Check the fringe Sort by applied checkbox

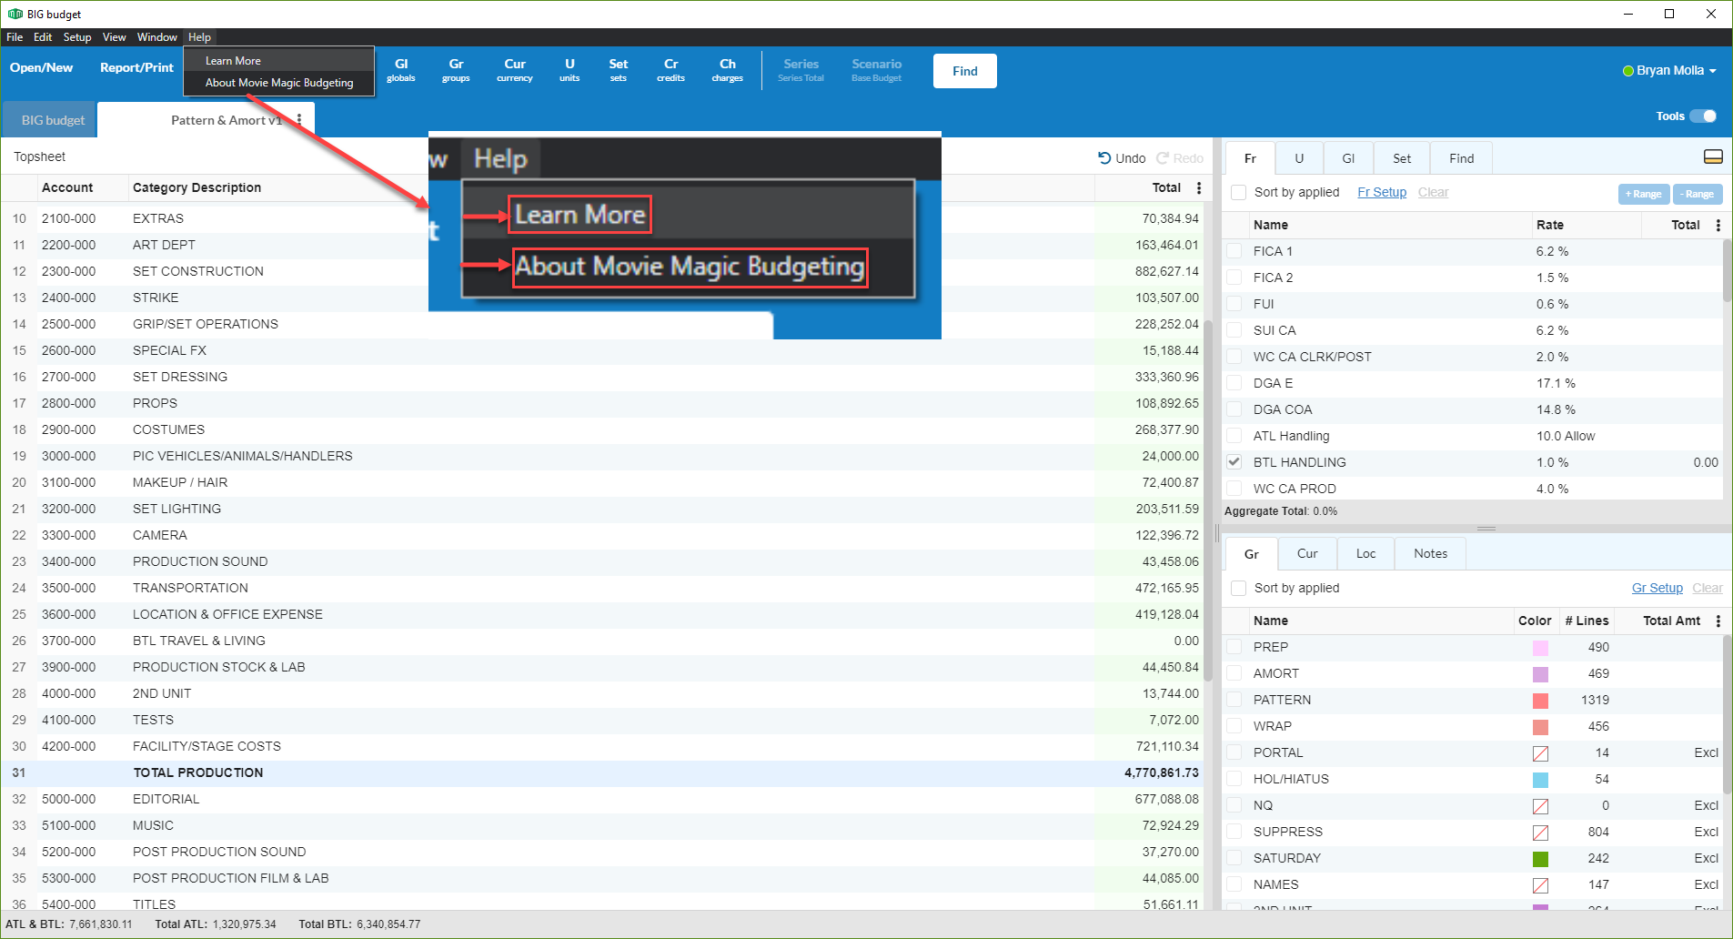pyautogui.click(x=1238, y=192)
